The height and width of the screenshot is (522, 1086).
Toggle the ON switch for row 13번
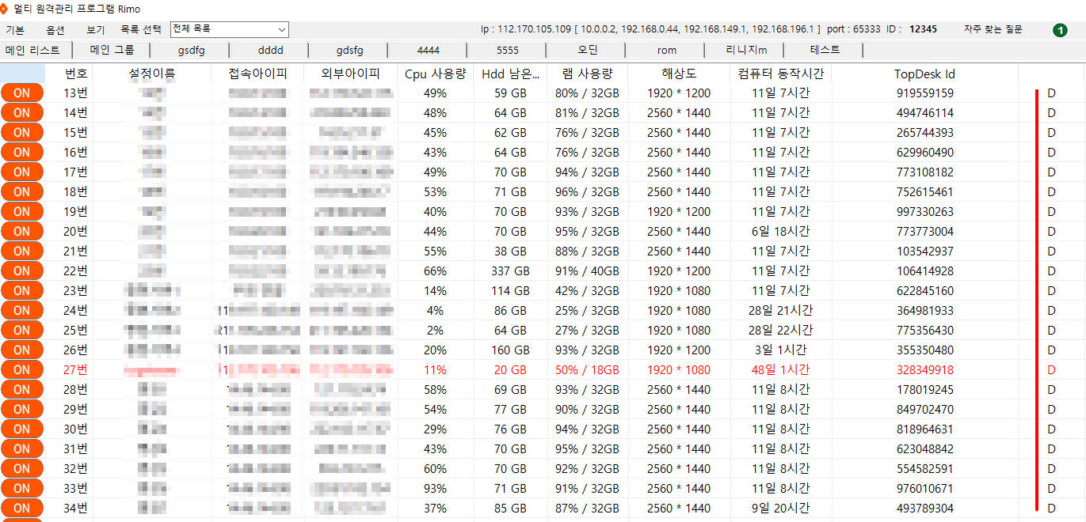(x=22, y=93)
